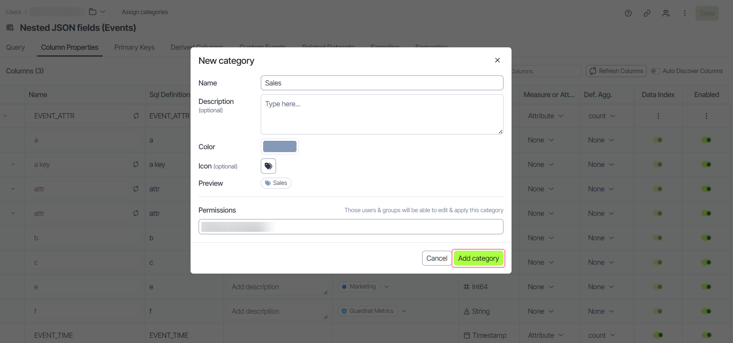733x343 pixels.
Task: Copy link via the chain icon
Action: [x=647, y=13]
